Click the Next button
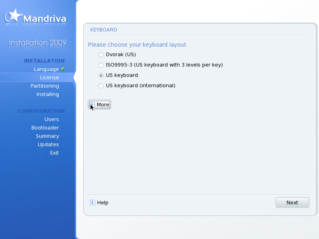The image size is (319, 239). [x=292, y=203]
